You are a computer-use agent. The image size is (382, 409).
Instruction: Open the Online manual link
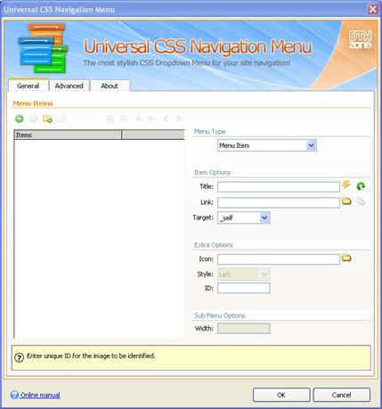40,395
